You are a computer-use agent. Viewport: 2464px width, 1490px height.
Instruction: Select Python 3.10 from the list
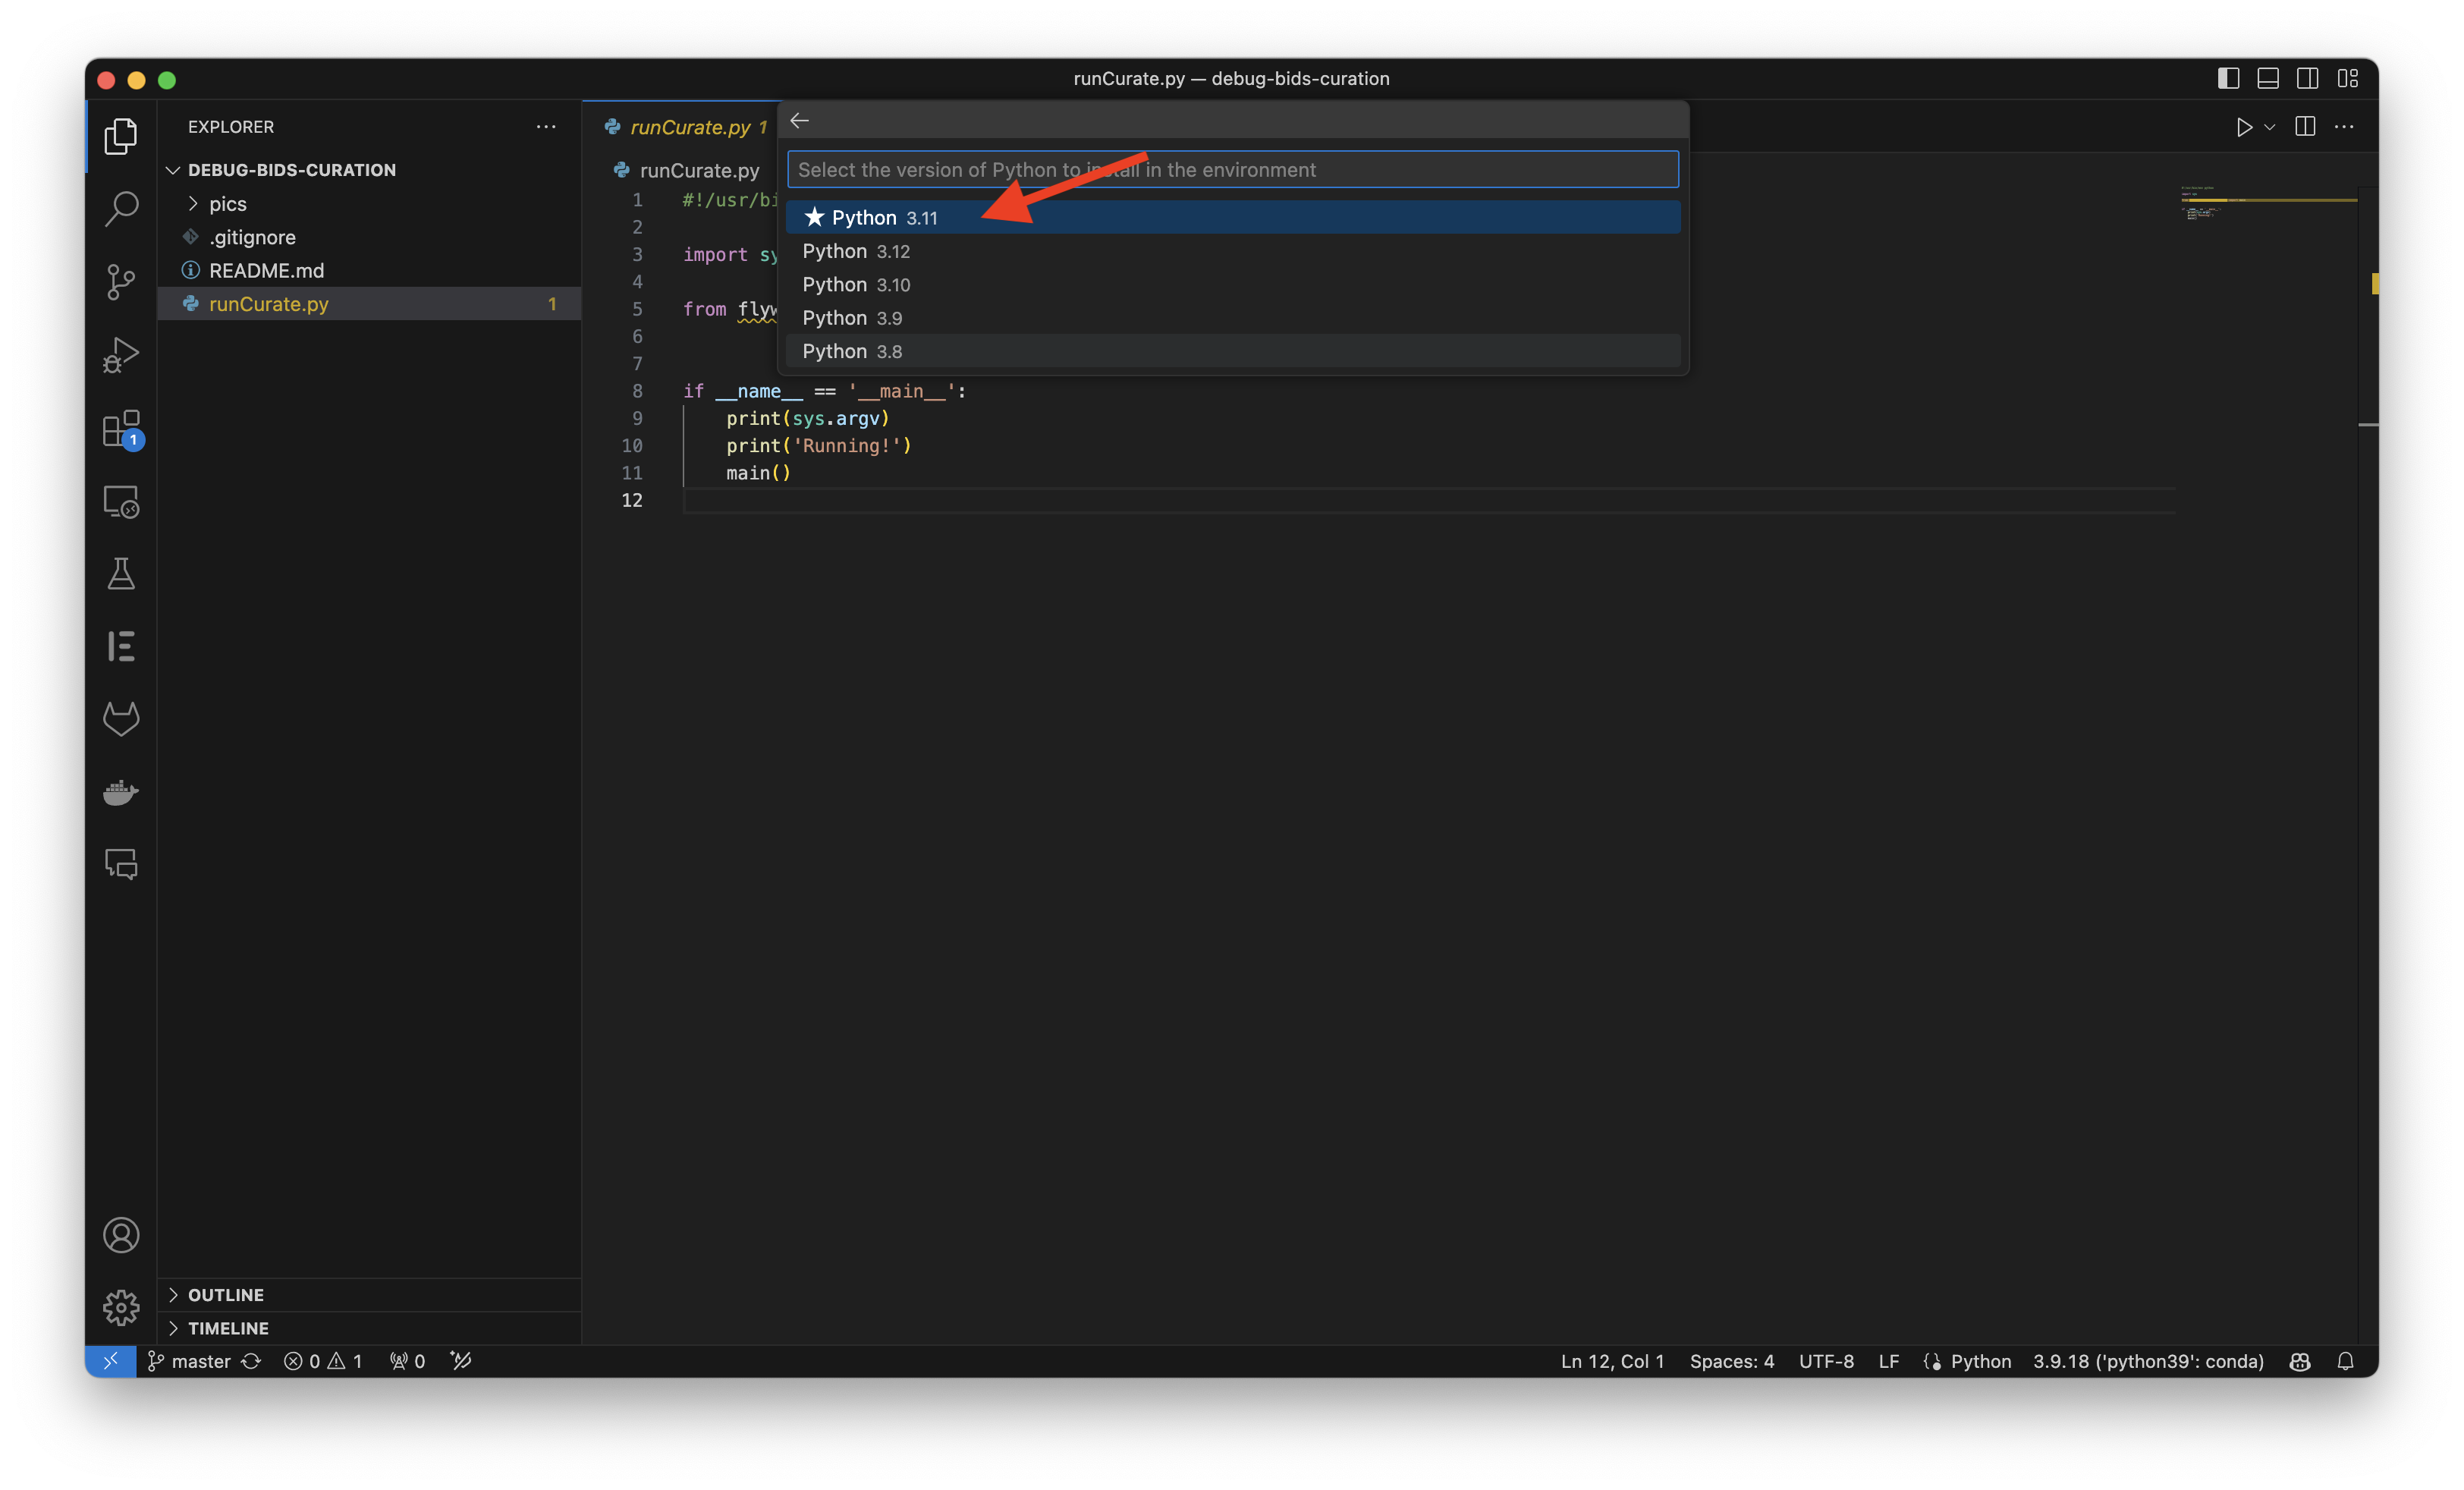click(x=1232, y=284)
